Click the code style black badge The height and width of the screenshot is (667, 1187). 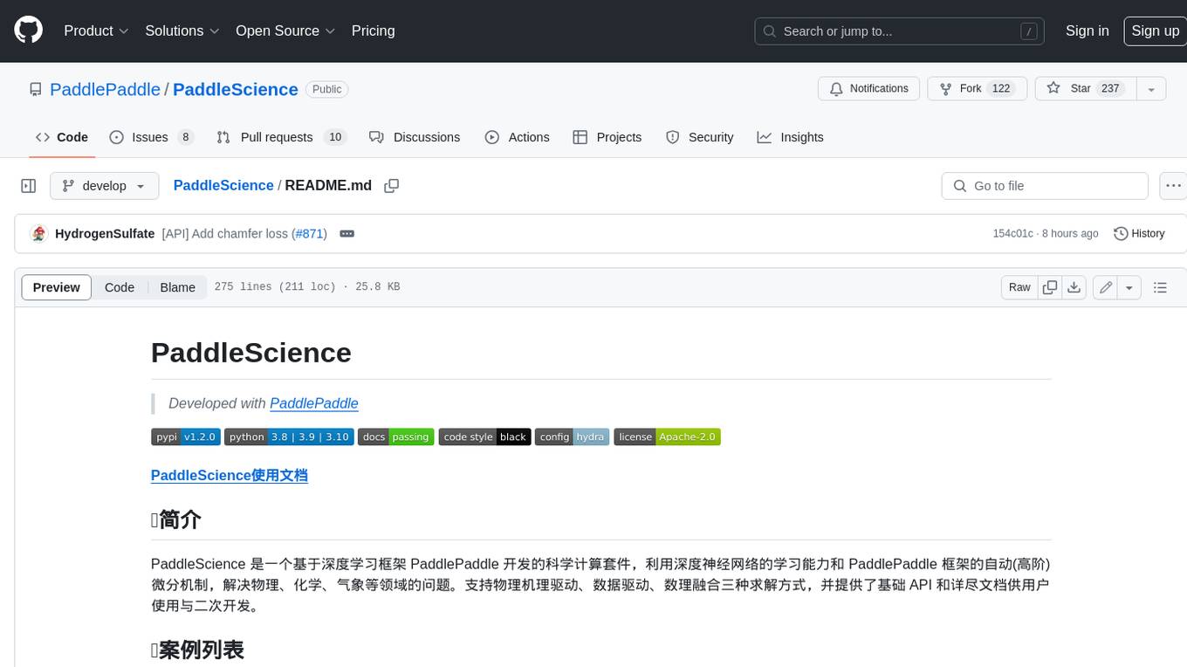[x=484, y=437]
